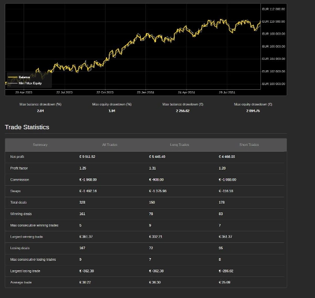
Task: Click the Commission row label
Action: click(x=19, y=180)
